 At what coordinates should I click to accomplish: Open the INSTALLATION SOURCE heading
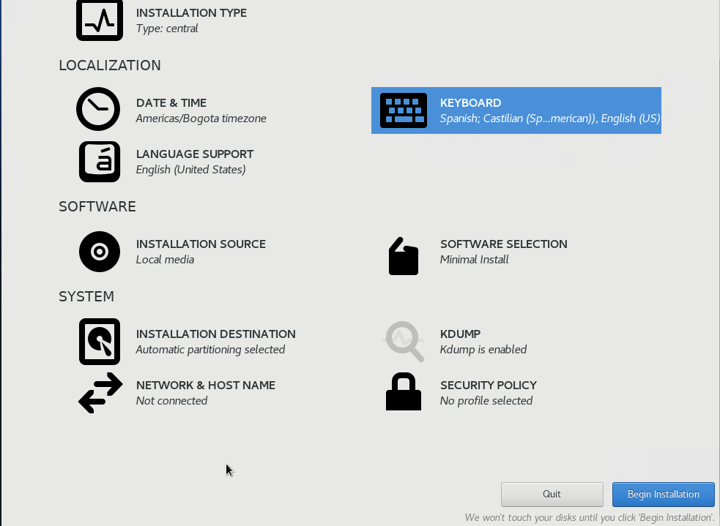click(201, 244)
